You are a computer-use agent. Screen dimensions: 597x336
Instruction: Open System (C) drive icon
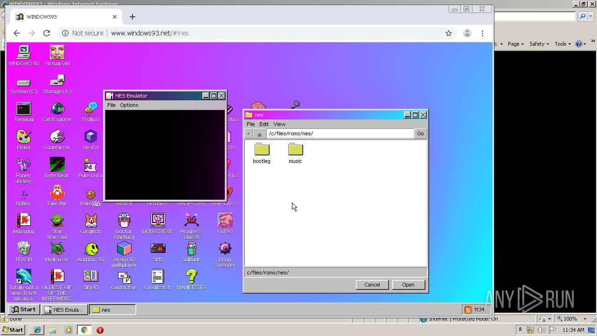[23, 84]
